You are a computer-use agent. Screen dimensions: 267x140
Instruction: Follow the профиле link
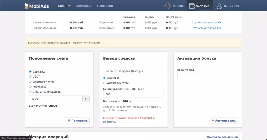pyautogui.click(x=109, y=122)
